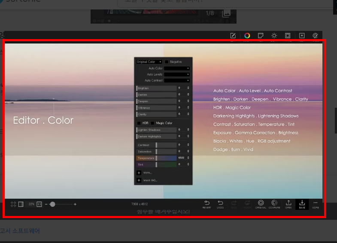337x243 pixels.
Task: Open the Light sun icon tab
Action: click(274, 36)
